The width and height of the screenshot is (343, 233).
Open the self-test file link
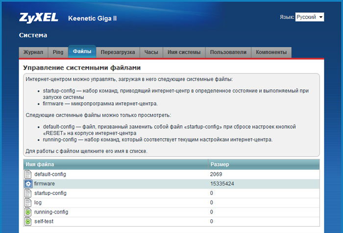[x=44, y=221]
